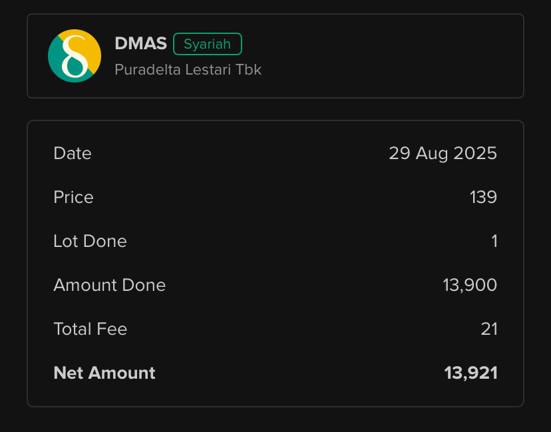Screen dimensions: 551x432
Task: Click the Lot Done label
Action: coord(90,241)
